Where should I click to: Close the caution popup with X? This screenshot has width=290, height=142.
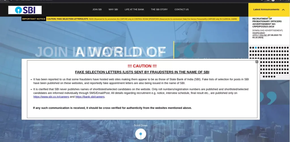[257, 62]
